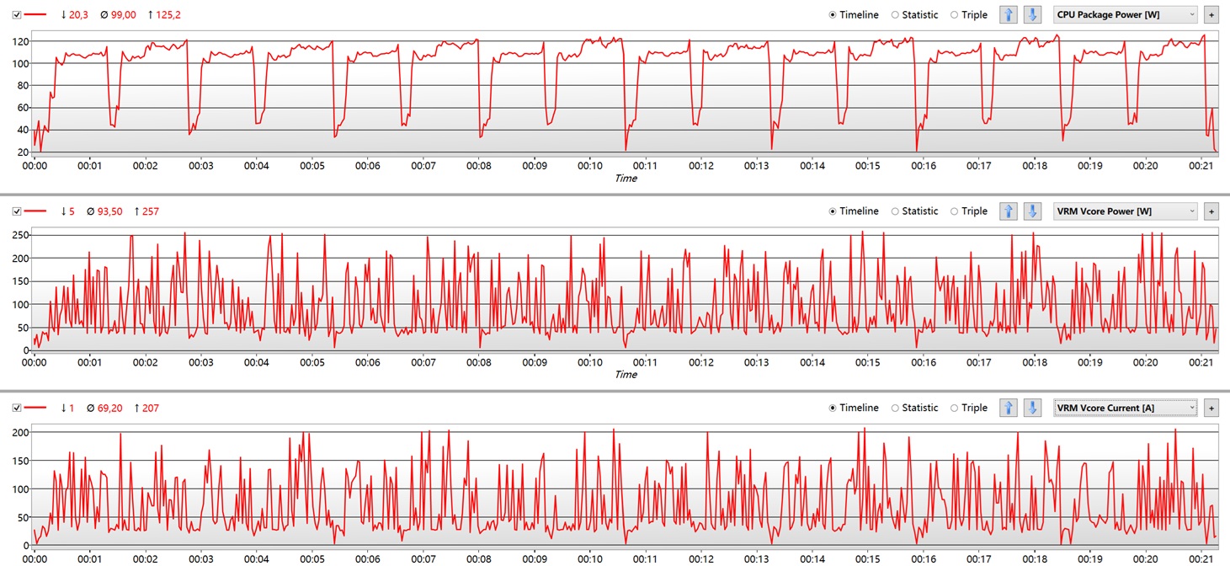The image size is (1230, 566).
Task: Select Timeline view for VRM Vcore Power
Action: (854, 211)
